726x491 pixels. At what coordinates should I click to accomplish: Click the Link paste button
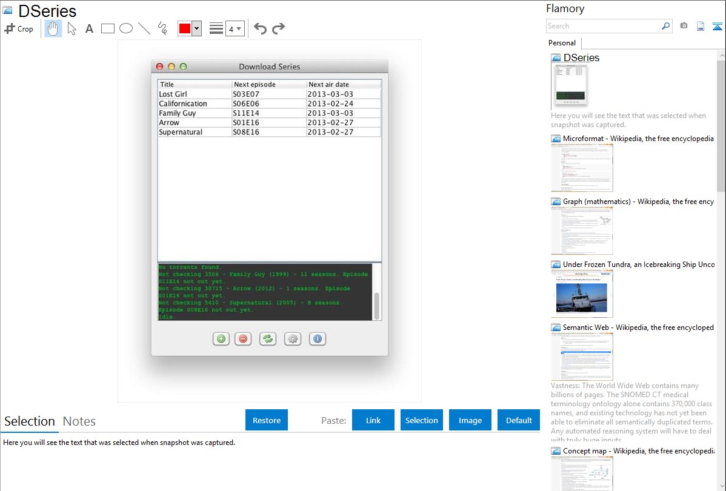coord(373,420)
